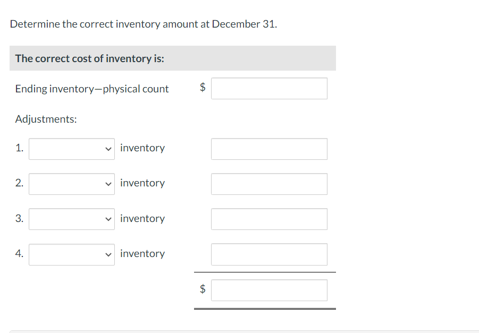This screenshot has width=479, height=333.
Task: Click the Ending inventory physical count input field
Action: tap(269, 88)
